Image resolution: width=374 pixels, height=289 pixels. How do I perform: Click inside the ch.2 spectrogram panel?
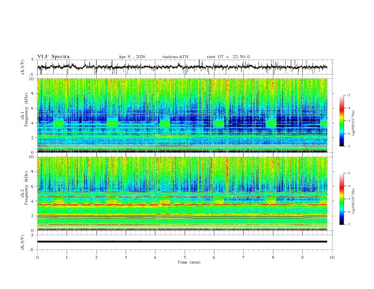pos(182,194)
